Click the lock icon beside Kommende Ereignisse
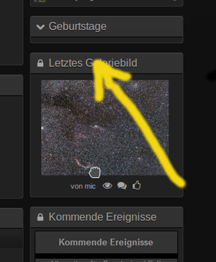The height and width of the screenshot is (262, 216). [40, 217]
